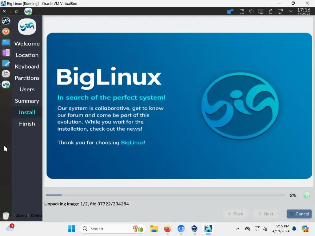Open the power display monitor tray icon
Viewport: 315px width, 236px height.
[x=261, y=11]
